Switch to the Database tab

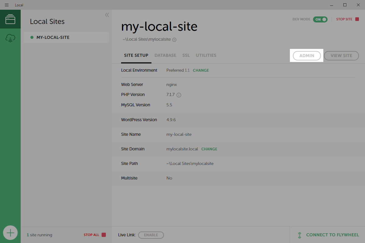[x=165, y=55]
